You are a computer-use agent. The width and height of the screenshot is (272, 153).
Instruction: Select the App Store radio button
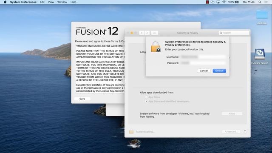[146, 97]
